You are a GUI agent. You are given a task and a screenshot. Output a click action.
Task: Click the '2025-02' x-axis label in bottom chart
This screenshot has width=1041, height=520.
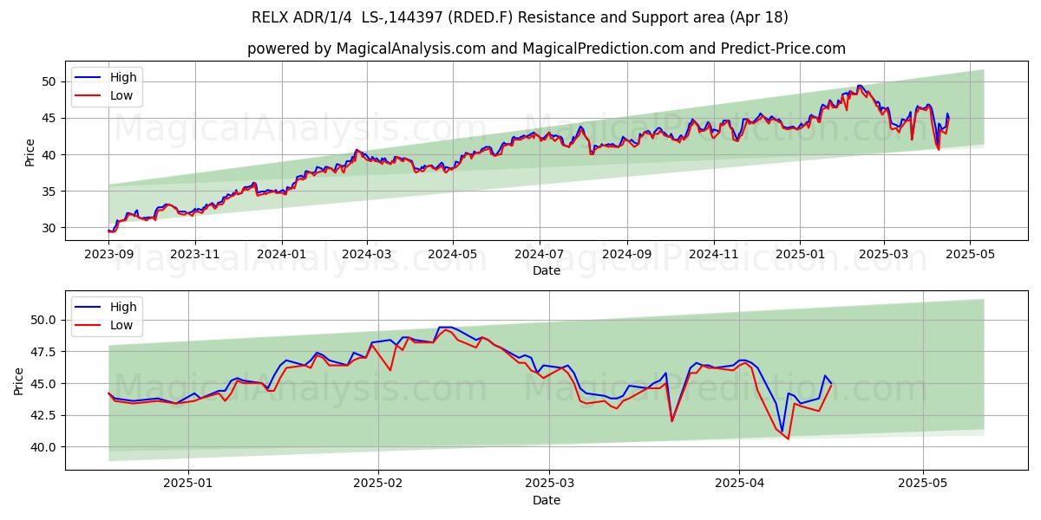(x=379, y=485)
